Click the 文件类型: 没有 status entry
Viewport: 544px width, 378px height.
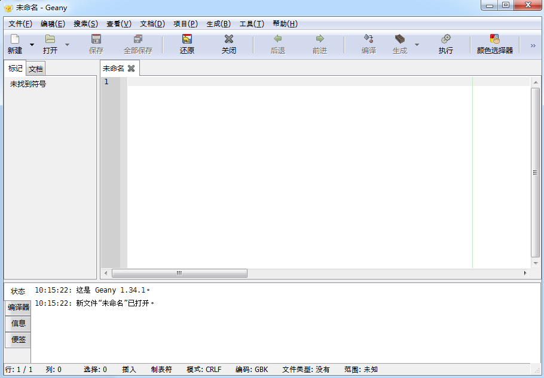click(306, 369)
